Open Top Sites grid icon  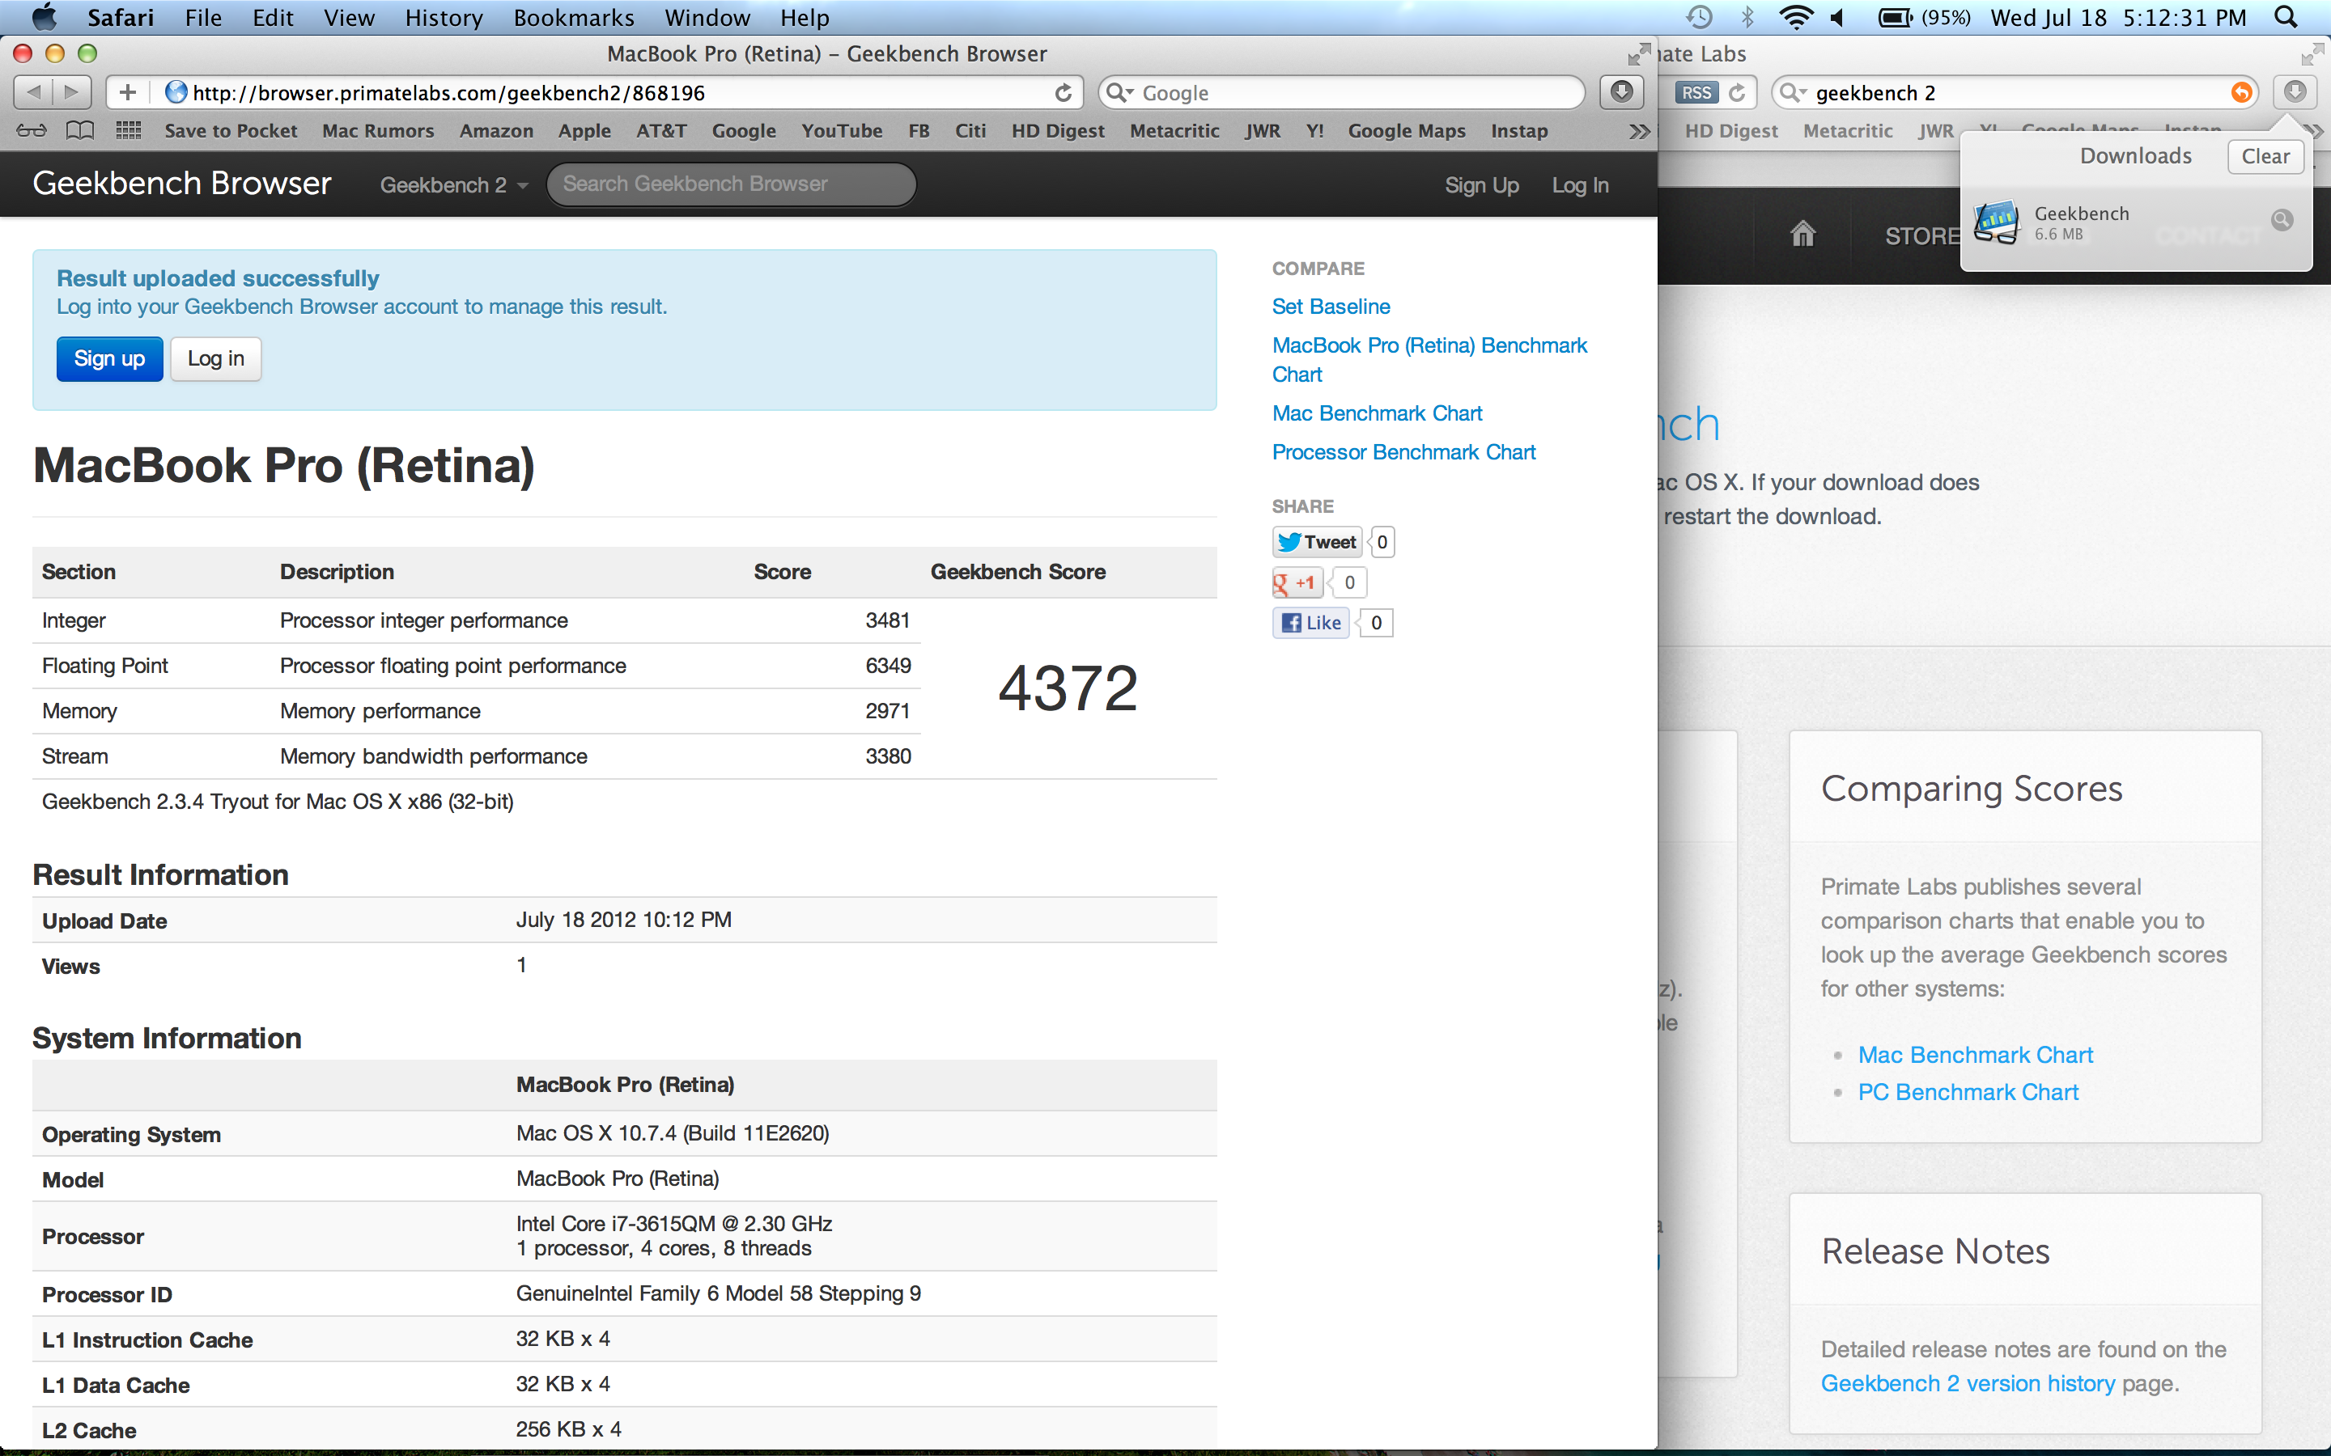[128, 130]
